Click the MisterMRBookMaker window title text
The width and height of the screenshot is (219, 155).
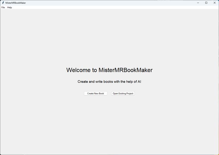(16, 3)
